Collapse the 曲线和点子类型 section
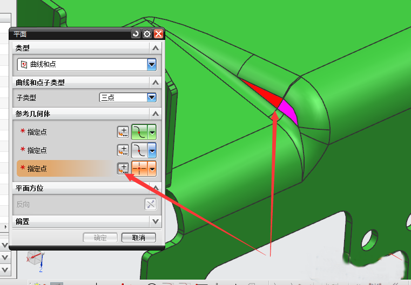 click(x=156, y=82)
